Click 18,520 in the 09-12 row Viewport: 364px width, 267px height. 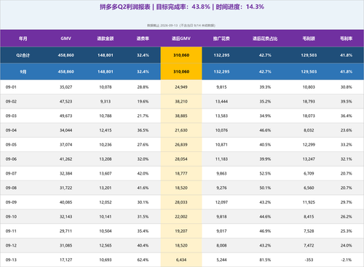pyautogui.click(x=181, y=245)
